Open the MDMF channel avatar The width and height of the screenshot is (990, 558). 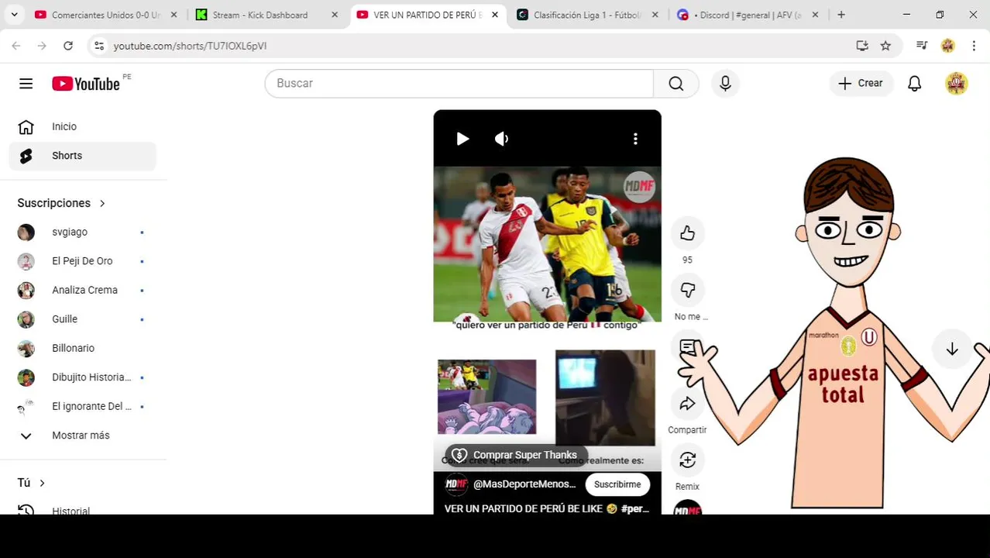point(456,484)
